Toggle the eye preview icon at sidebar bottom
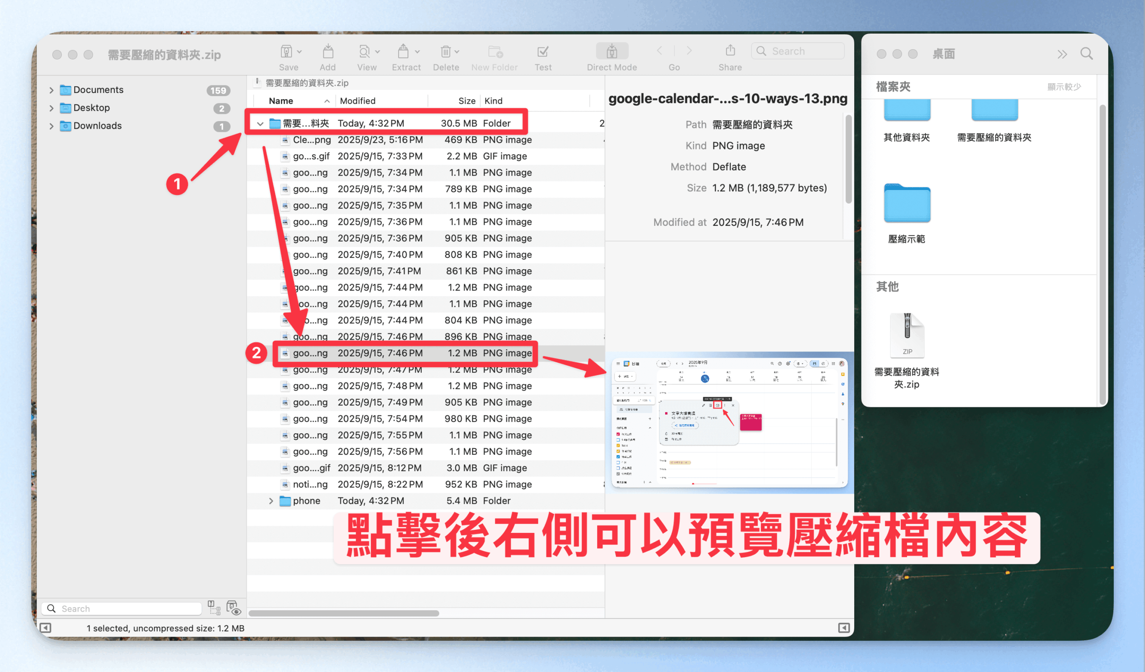Viewport: 1145px width, 672px height. (x=233, y=608)
